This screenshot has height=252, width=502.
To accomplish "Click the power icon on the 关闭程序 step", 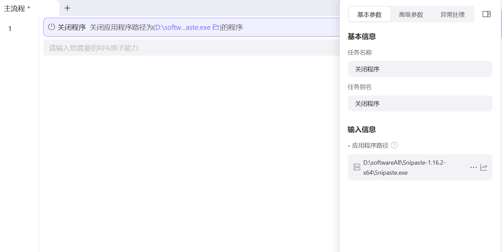I will 51,27.
